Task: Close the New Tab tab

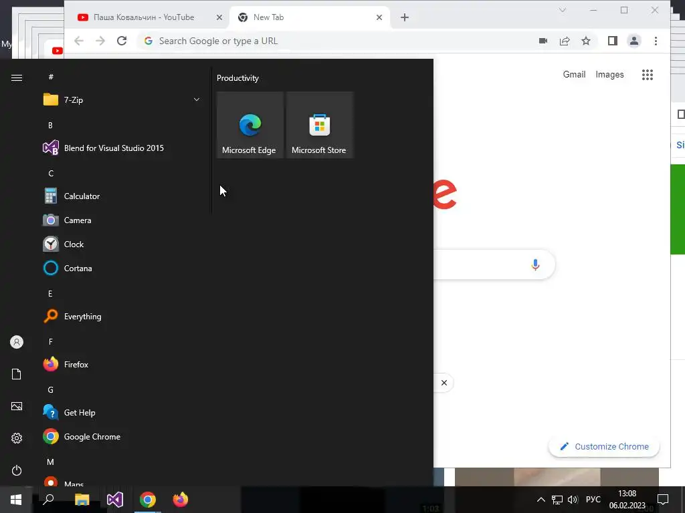Action: [379, 17]
